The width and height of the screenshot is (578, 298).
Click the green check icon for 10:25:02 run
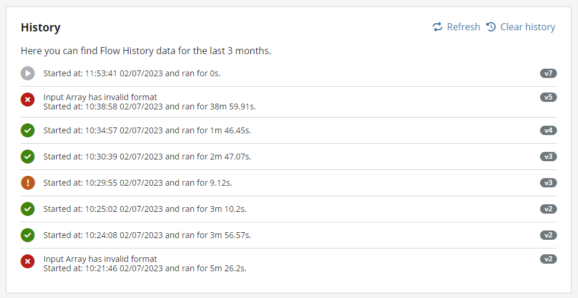click(27, 209)
